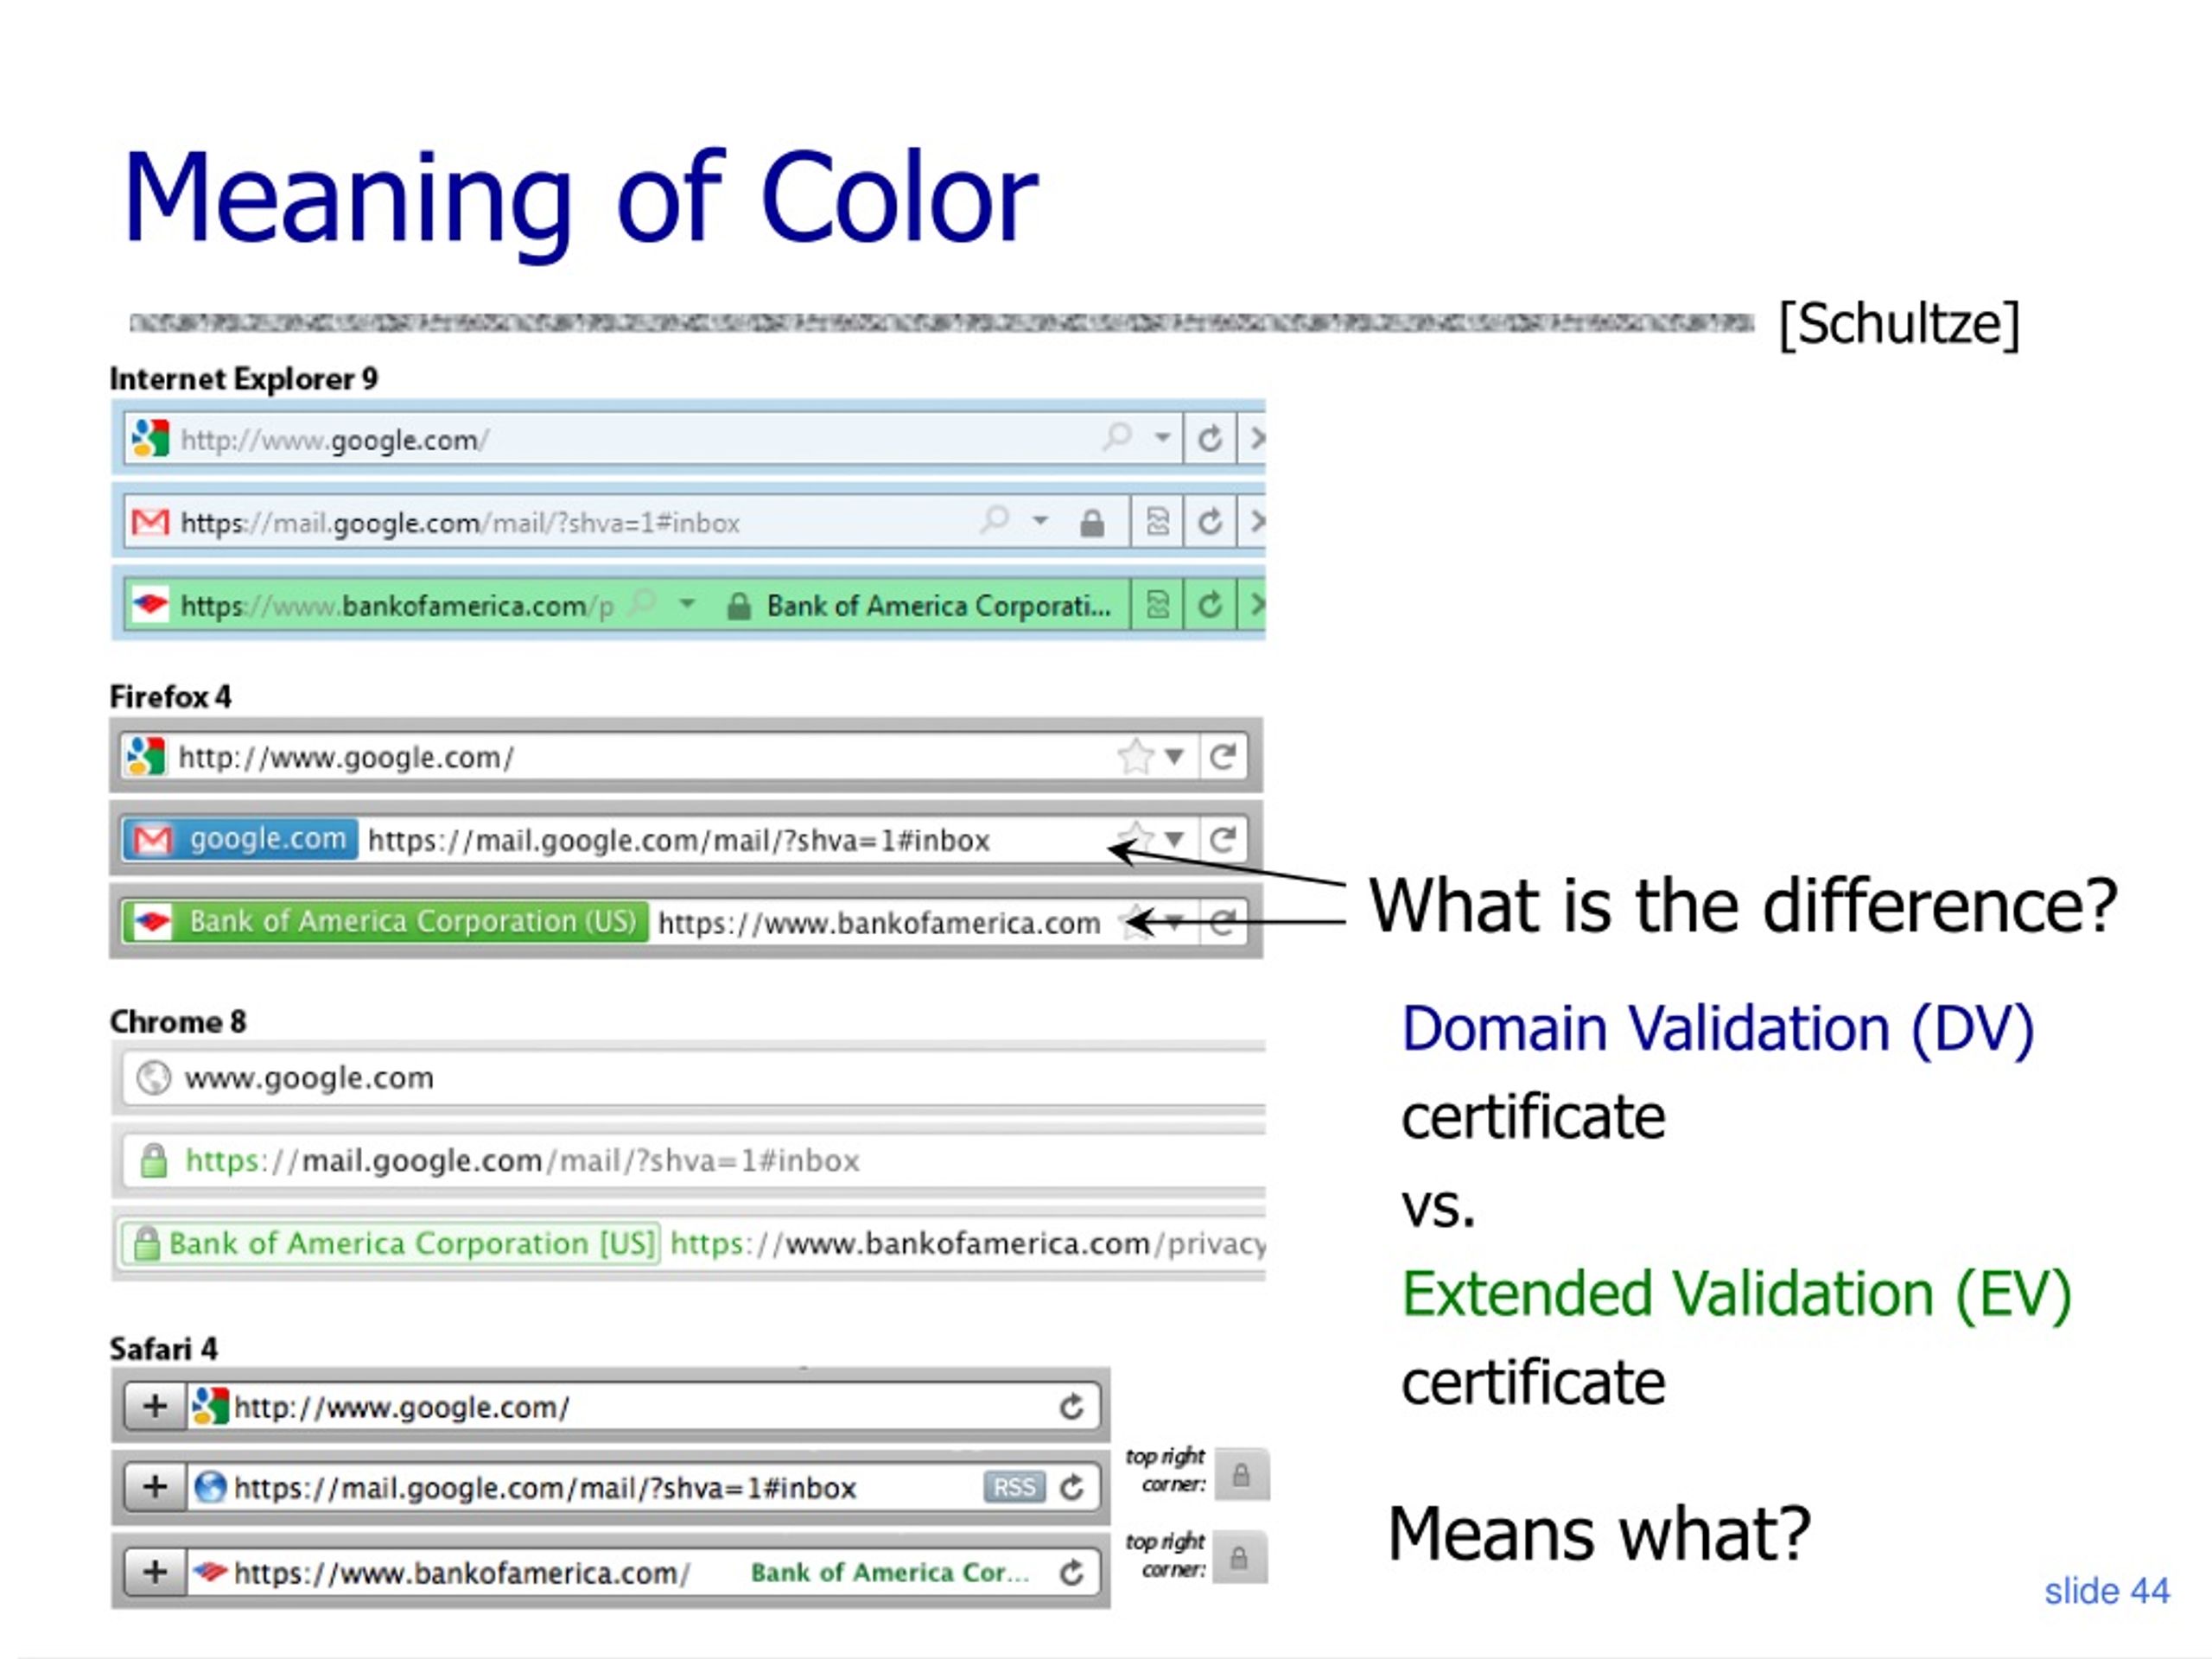Viewport: 2212px width, 1659px height.
Task: Click blue google.com identity button in Firefox 4
Action: click(240, 839)
